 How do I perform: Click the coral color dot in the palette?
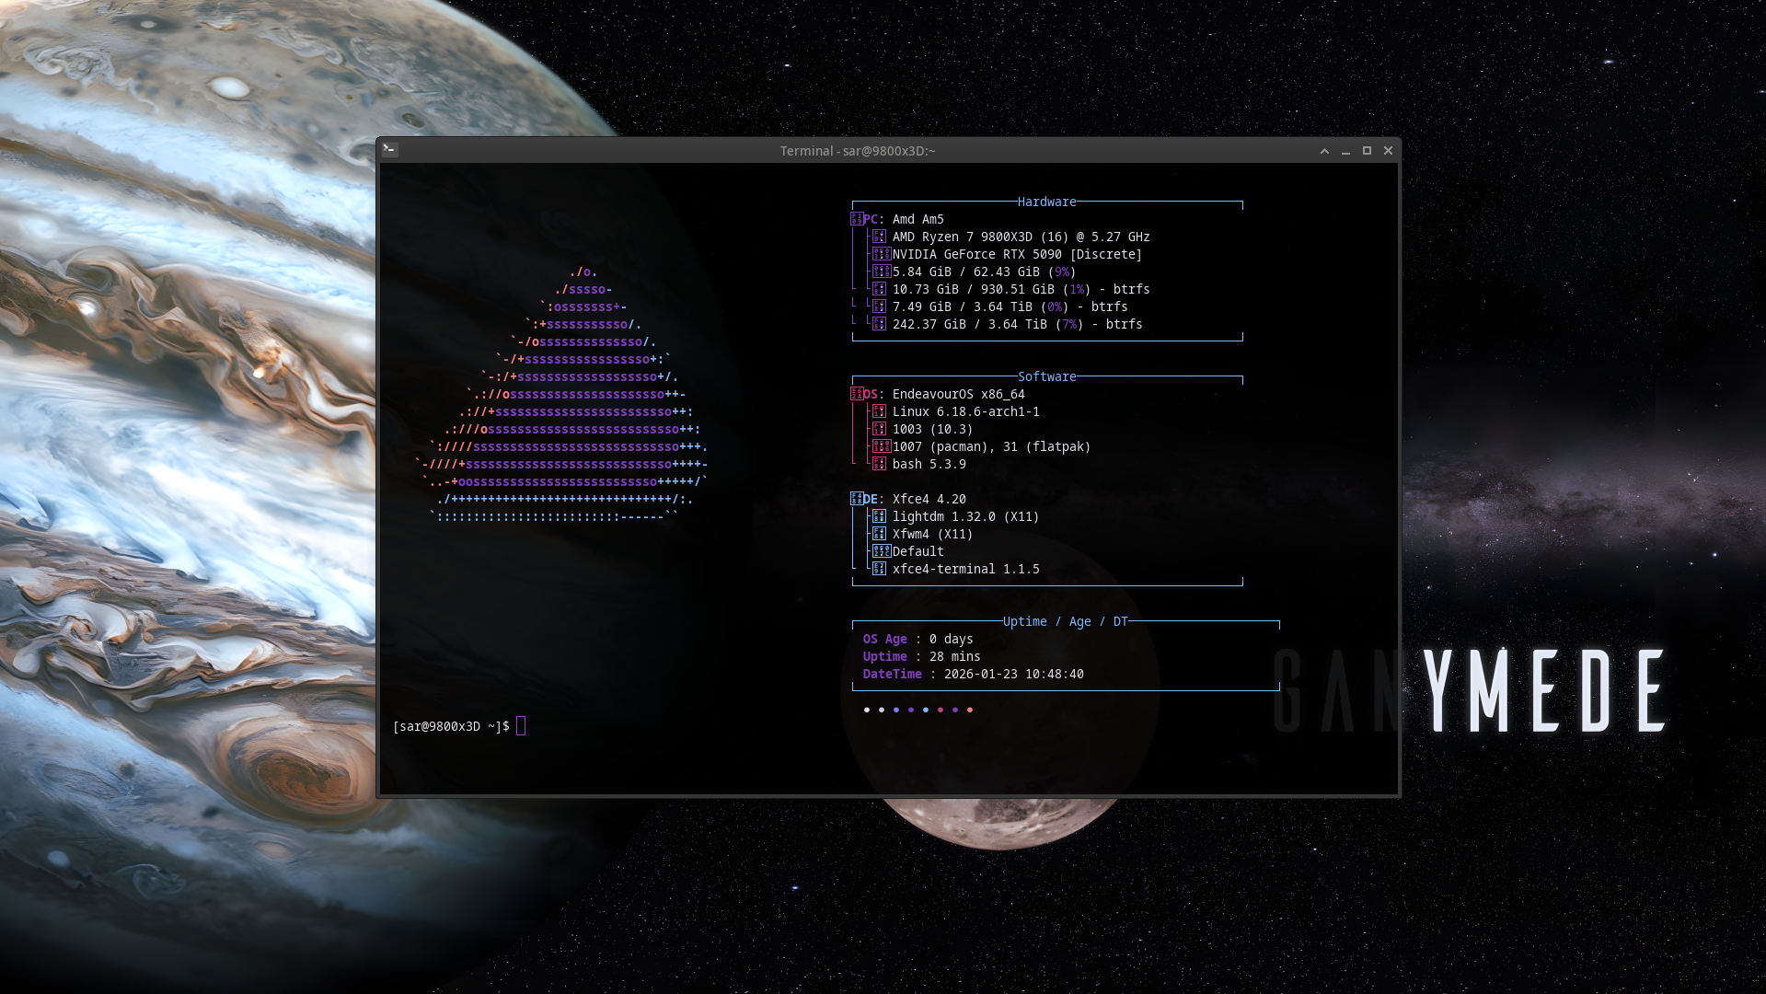(x=970, y=710)
